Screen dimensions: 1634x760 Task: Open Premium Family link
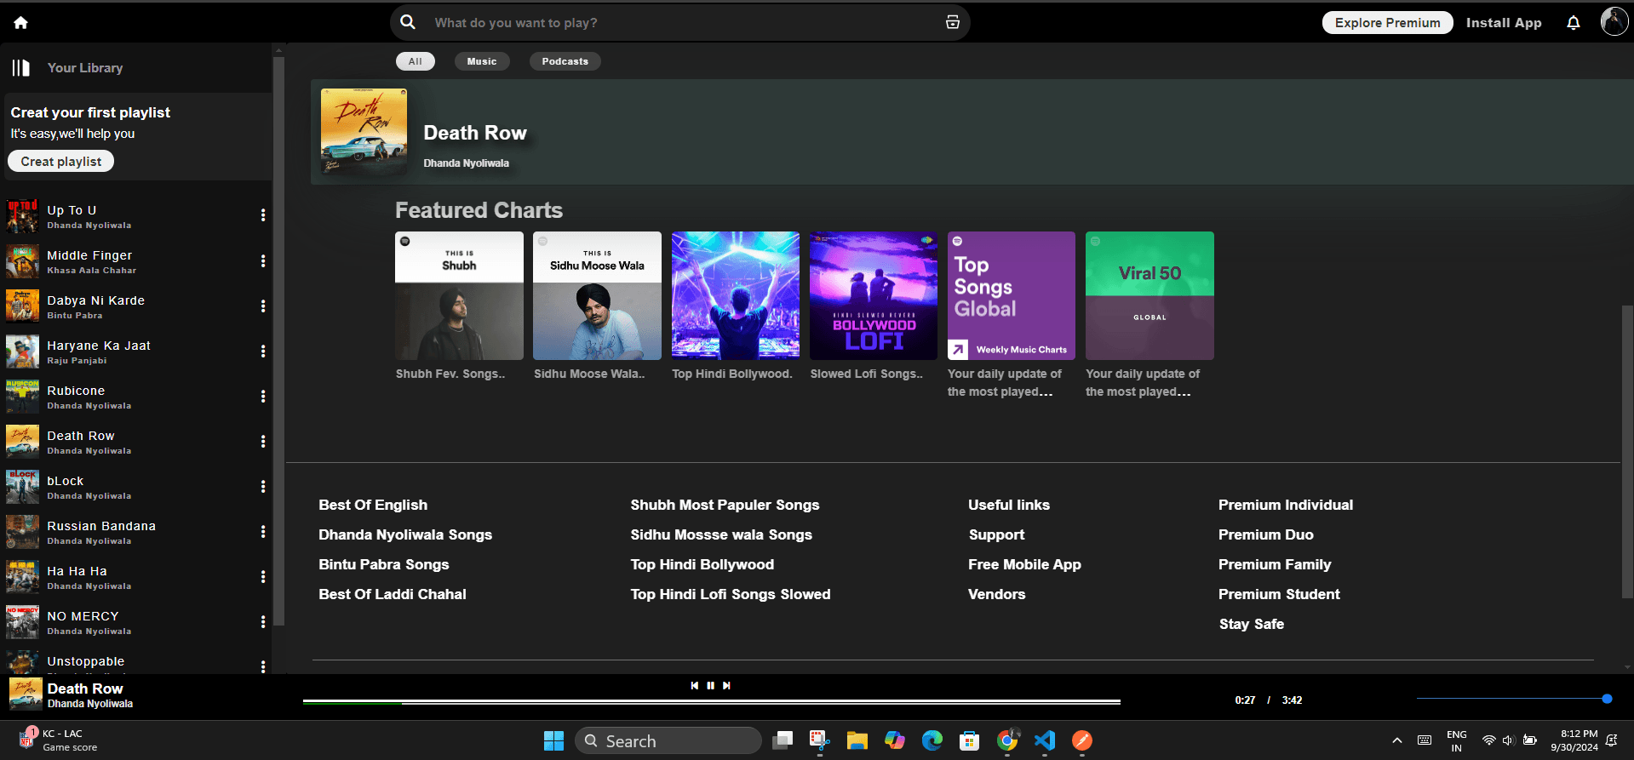1275,564
